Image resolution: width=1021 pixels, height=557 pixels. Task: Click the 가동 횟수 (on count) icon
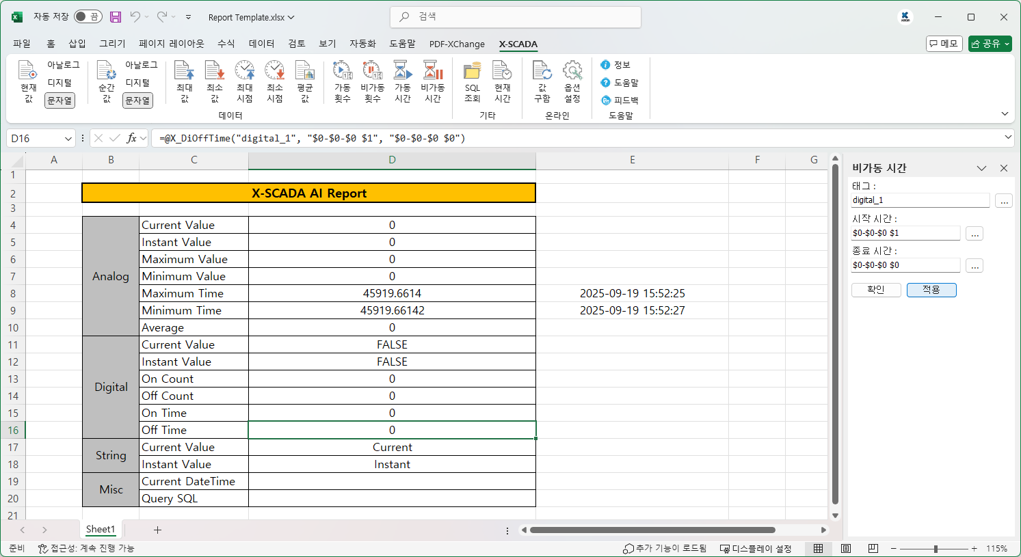342,81
